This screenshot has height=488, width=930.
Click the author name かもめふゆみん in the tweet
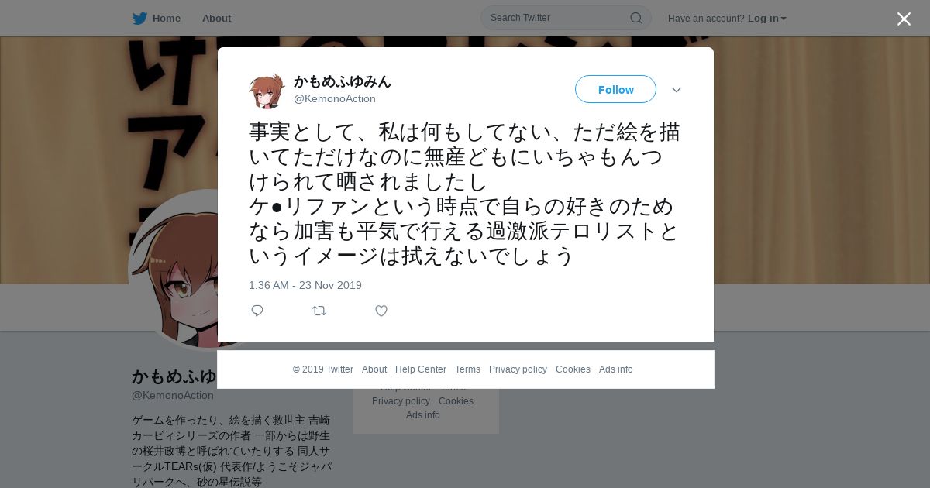click(x=343, y=81)
